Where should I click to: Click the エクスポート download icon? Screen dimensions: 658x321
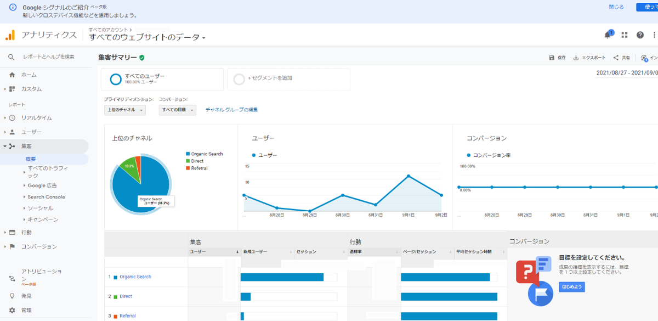coord(576,58)
